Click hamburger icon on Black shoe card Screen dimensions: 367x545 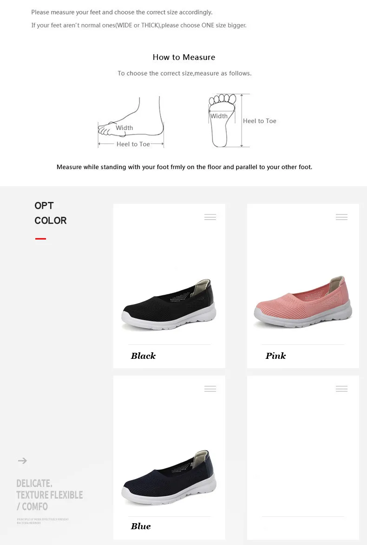(x=210, y=217)
